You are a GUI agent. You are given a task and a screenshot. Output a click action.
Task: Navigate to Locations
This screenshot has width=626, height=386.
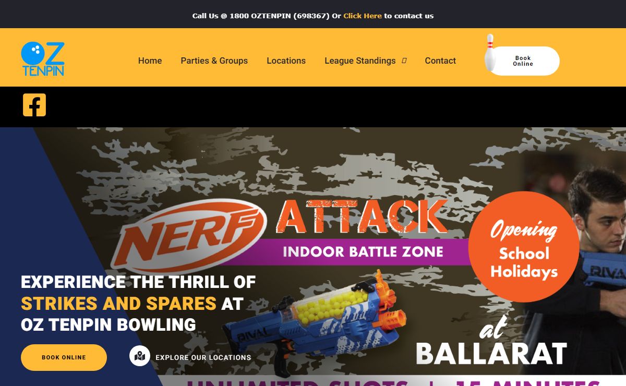coord(286,61)
